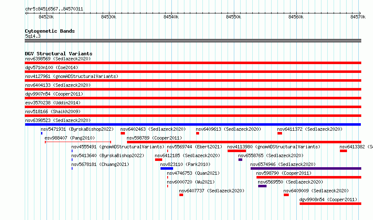This screenshot has height=220, width=373.
Task: Select nsv5413640 (ByrskaBishop2022) label
Action: 108,155
